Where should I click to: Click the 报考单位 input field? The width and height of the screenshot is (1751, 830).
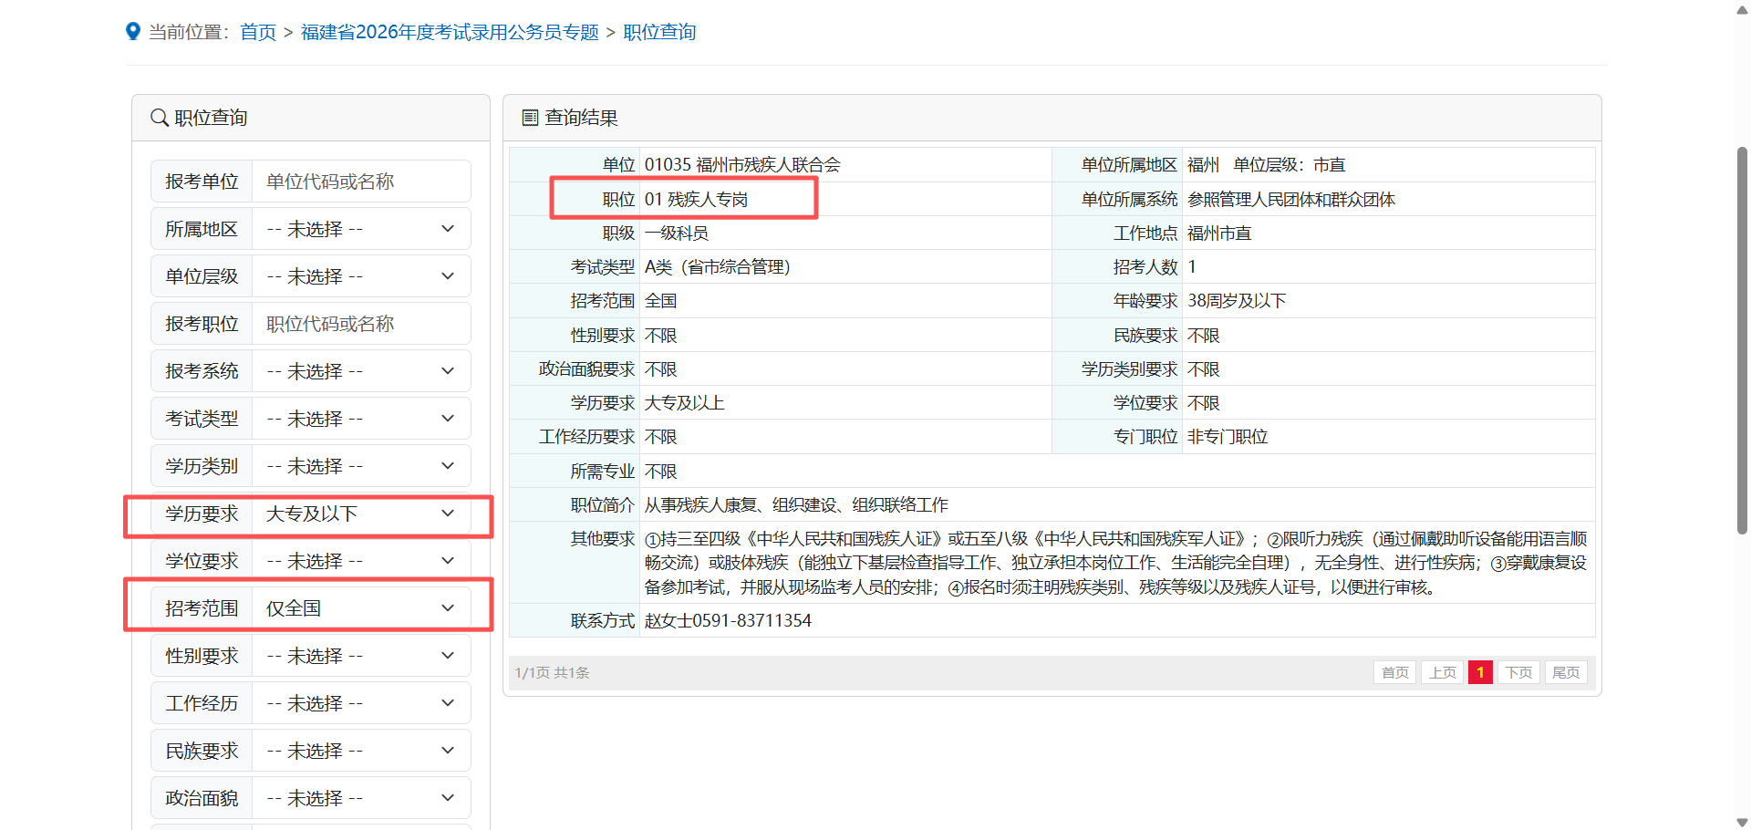tap(360, 182)
